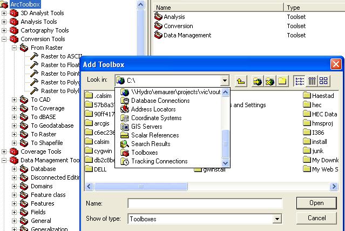Viewport: 345px width, 231px height.
Task: Click the Name input field
Action: pyautogui.click(x=205, y=203)
